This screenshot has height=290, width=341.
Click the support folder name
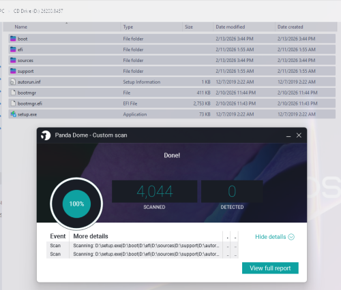click(26, 71)
